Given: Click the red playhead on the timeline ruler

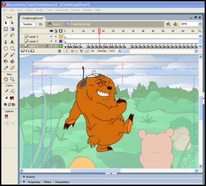Looking at the screenshot, I should (99, 31).
